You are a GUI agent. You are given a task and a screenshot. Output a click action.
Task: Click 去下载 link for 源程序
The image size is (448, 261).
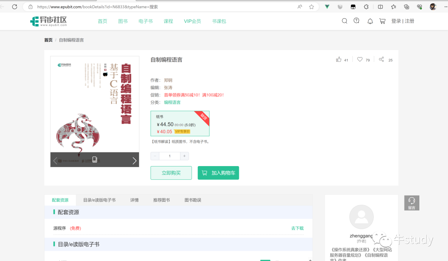coord(297,228)
